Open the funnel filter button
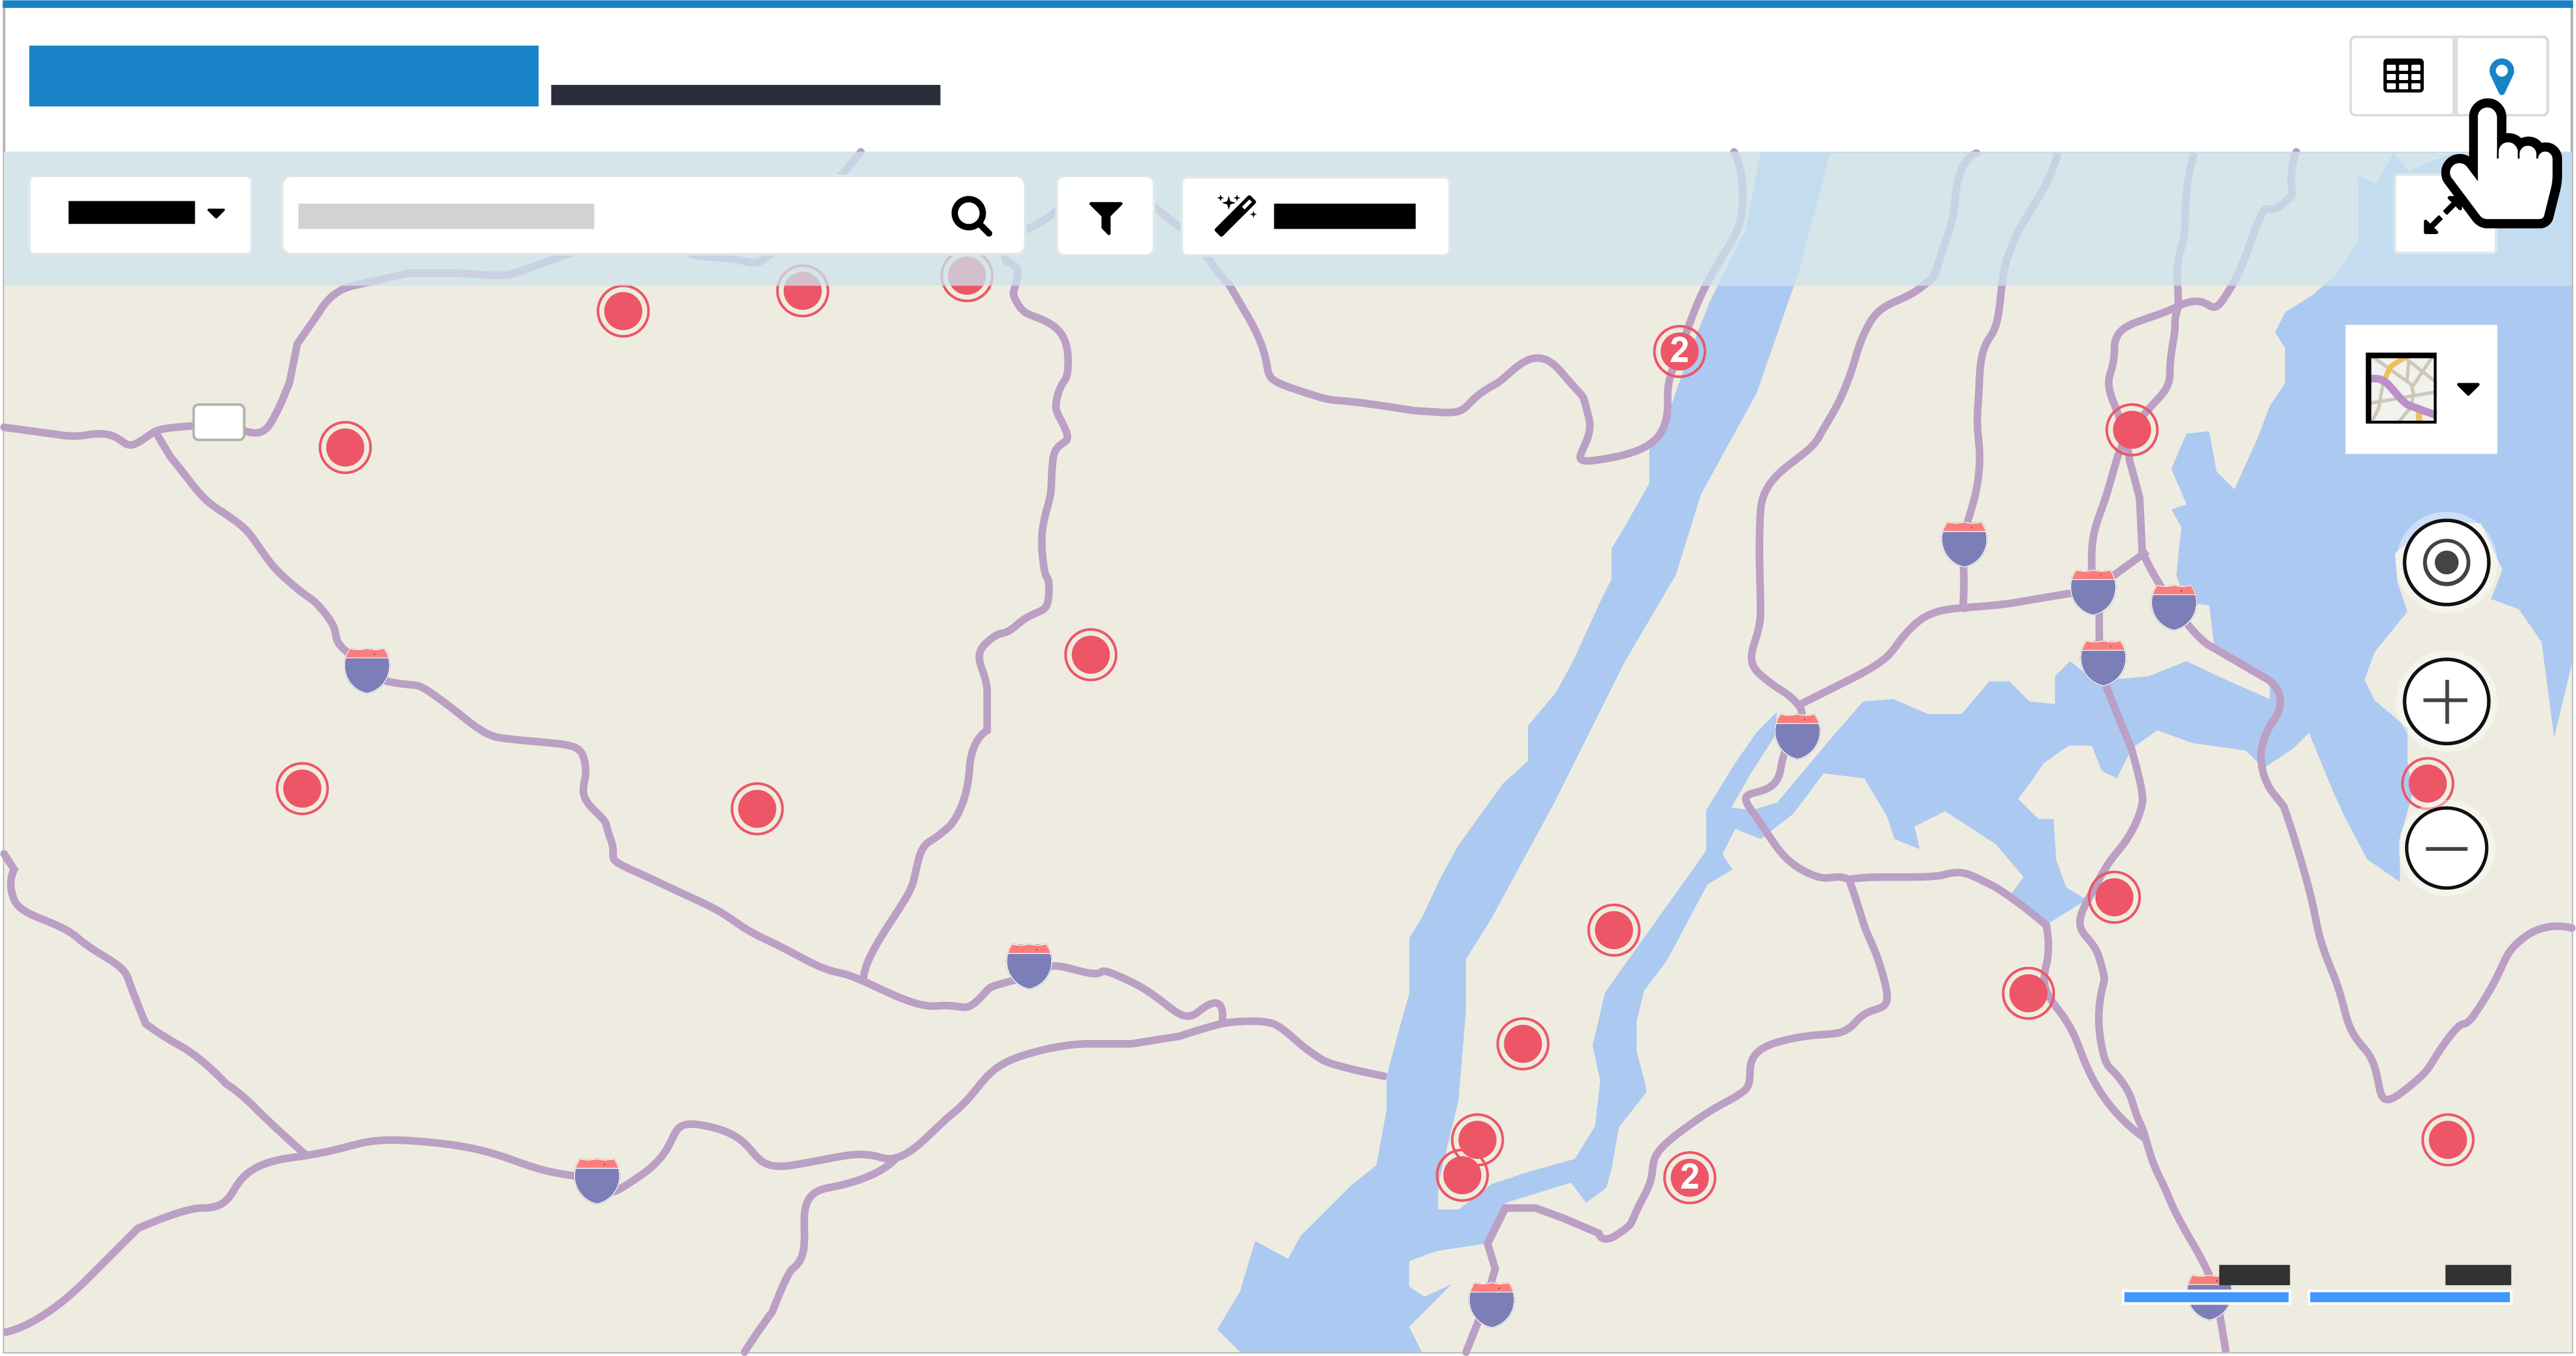 click(1105, 216)
